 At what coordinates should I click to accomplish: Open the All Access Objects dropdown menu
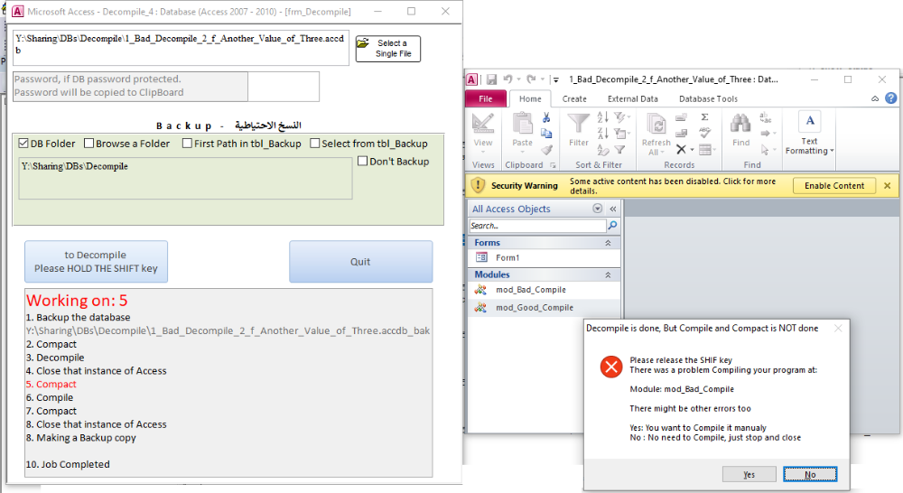click(597, 209)
